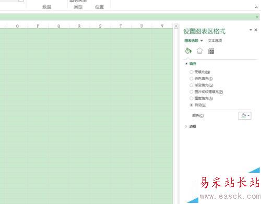Select column P header
The width and height of the screenshot is (261, 204).
(38, 26)
